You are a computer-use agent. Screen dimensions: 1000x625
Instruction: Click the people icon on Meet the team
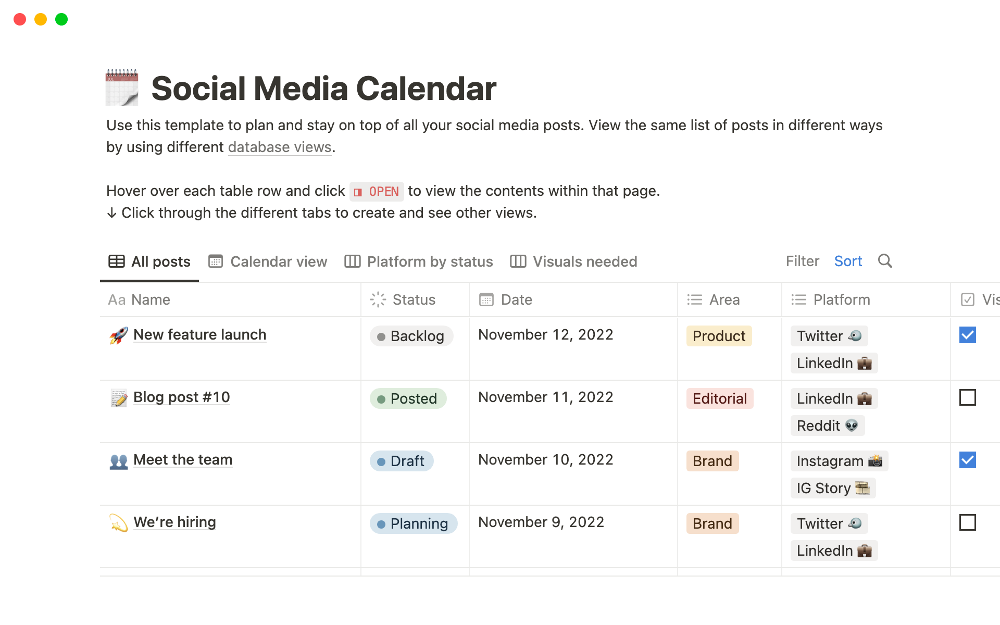coord(119,461)
